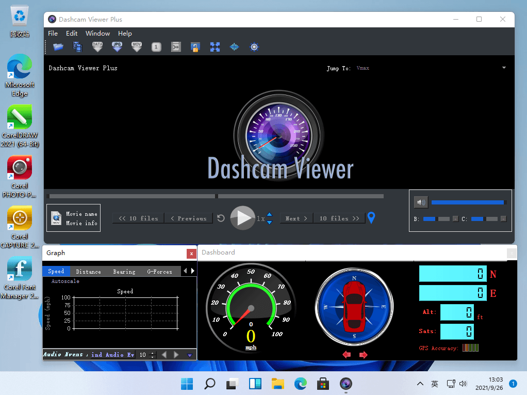527x395 pixels.
Task: Open File Explorer from the taskbar
Action: click(277, 384)
